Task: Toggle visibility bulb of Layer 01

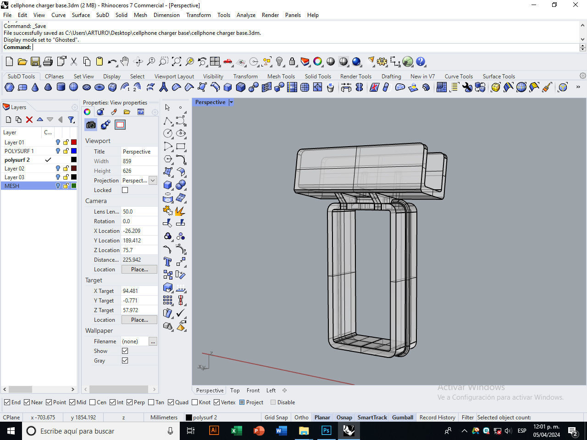Action: 58,142
